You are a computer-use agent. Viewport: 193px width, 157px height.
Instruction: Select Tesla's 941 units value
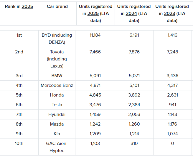pyautogui.click(x=172, y=105)
